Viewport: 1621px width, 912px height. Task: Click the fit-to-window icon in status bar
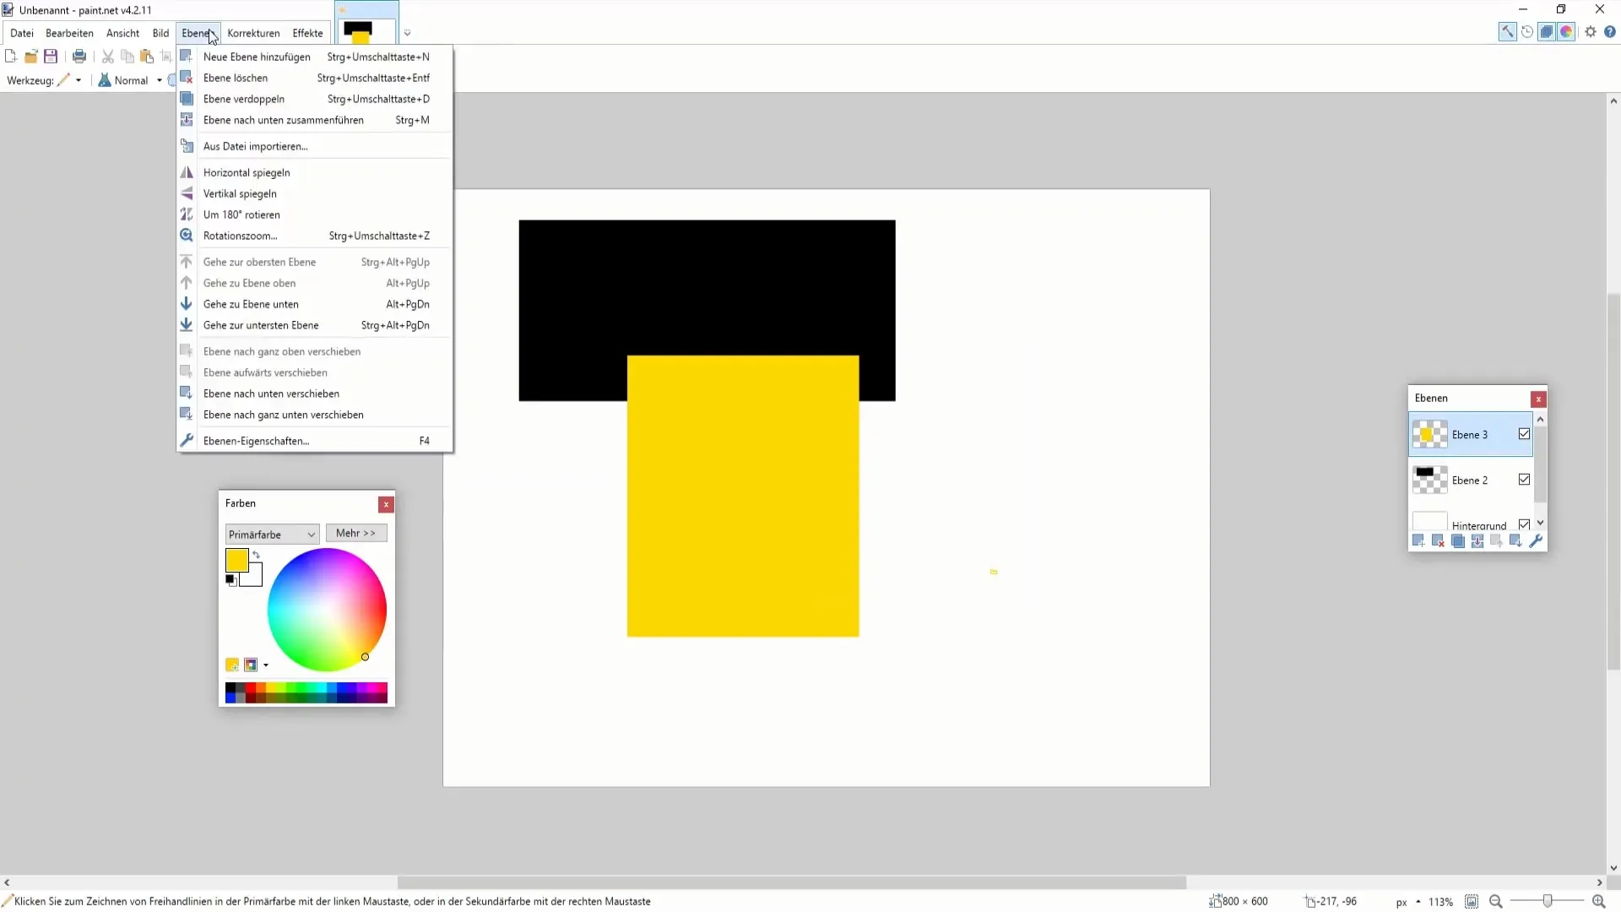click(x=1472, y=901)
